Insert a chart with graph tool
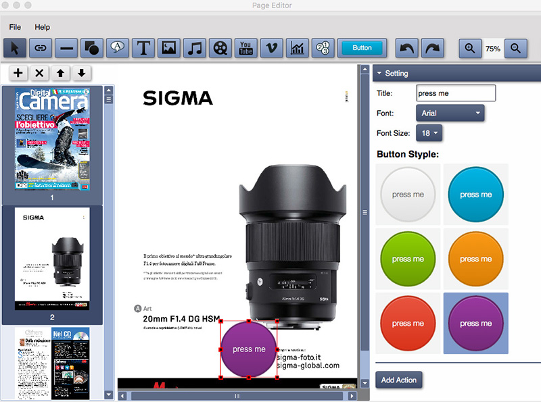This screenshot has height=402, width=541. 297,48
